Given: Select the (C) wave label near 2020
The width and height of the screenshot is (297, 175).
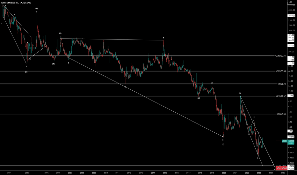Looking at the screenshot, I should pos(223,136).
